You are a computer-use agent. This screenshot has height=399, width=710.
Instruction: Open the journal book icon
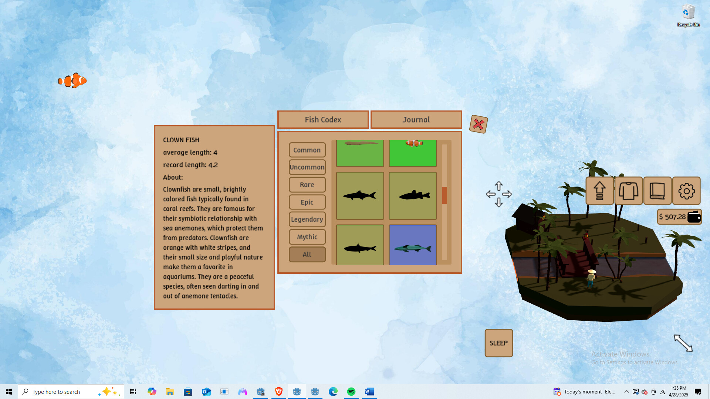(657, 191)
